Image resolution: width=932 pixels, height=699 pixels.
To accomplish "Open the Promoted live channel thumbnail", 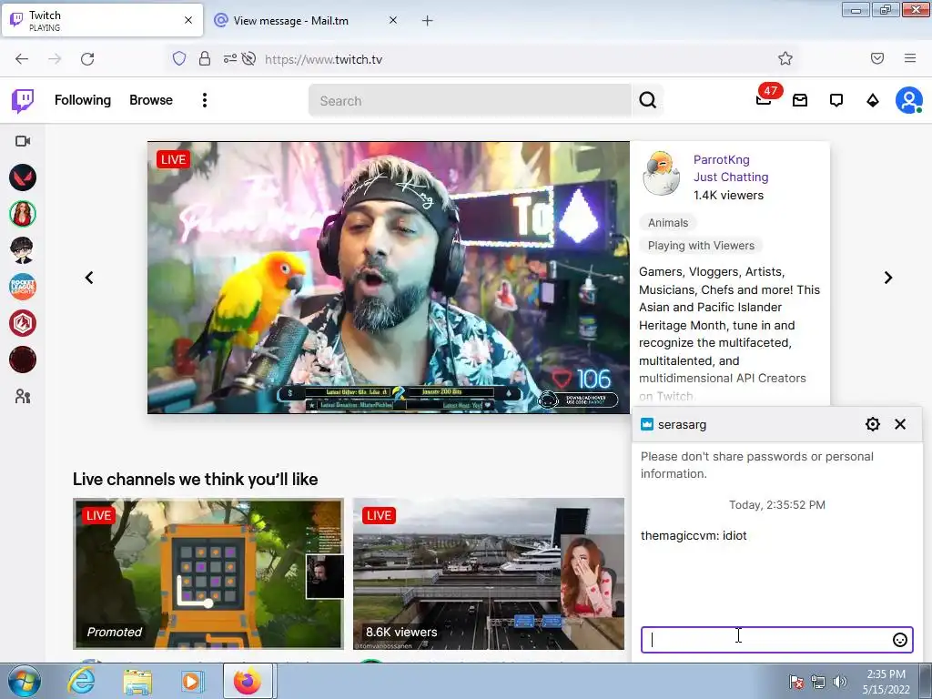I will (x=208, y=573).
